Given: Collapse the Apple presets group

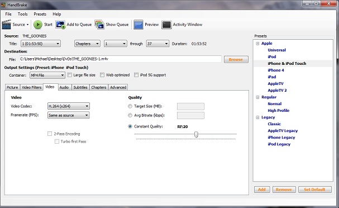Looking at the screenshot, I should coord(257,44).
